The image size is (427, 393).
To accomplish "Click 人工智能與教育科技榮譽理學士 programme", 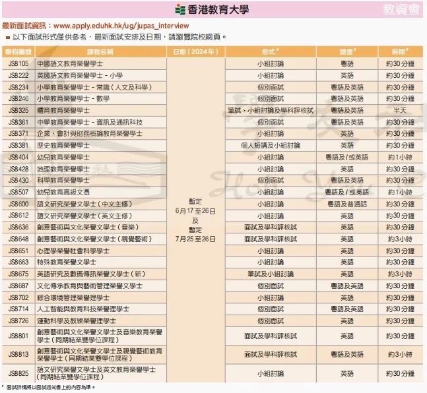I will [83, 309].
